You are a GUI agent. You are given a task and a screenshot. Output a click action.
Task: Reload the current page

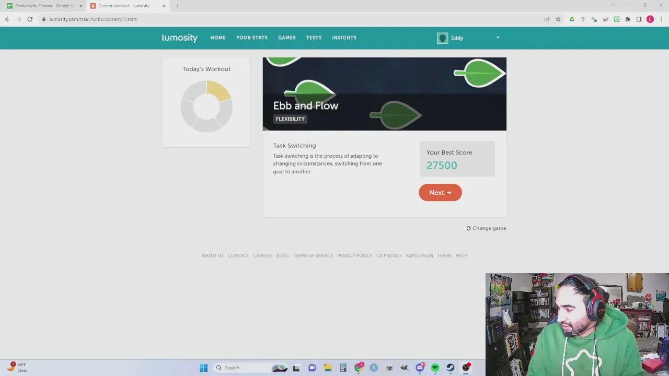click(x=30, y=19)
